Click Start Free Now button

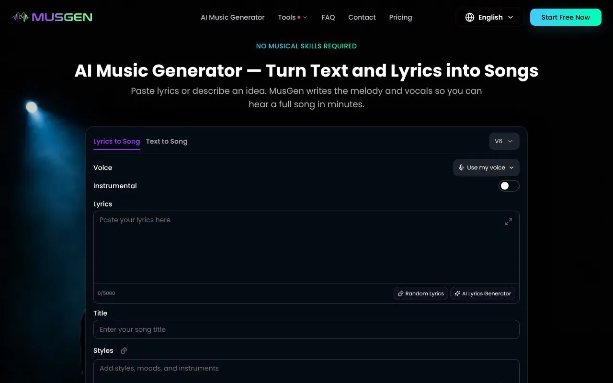(x=566, y=17)
